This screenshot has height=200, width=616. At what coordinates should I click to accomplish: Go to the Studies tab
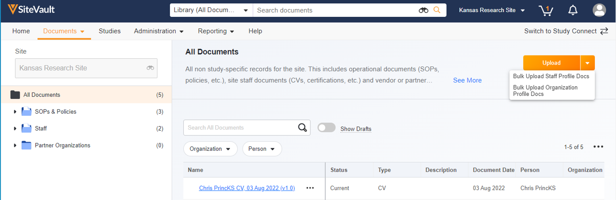(109, 31)
